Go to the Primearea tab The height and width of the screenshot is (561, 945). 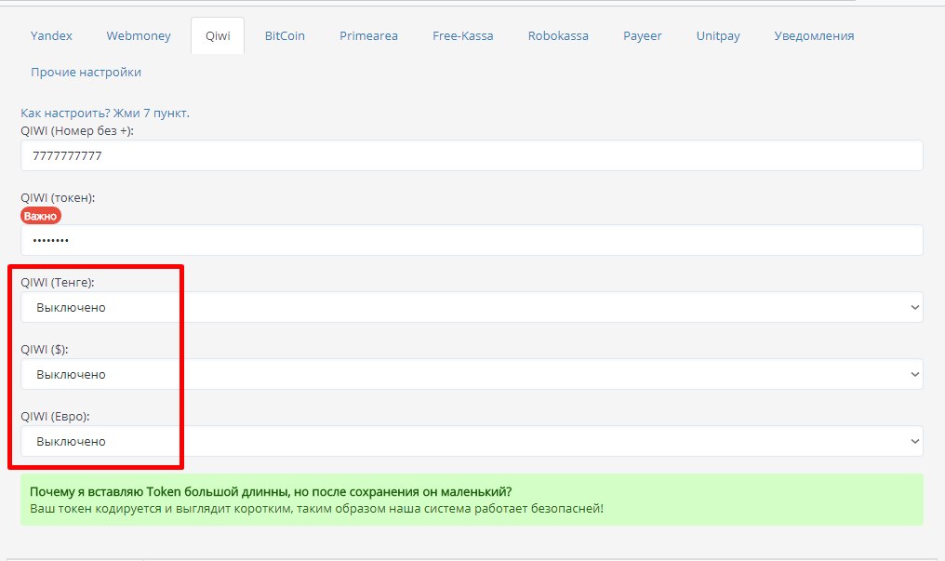click(x=368, y=36)
